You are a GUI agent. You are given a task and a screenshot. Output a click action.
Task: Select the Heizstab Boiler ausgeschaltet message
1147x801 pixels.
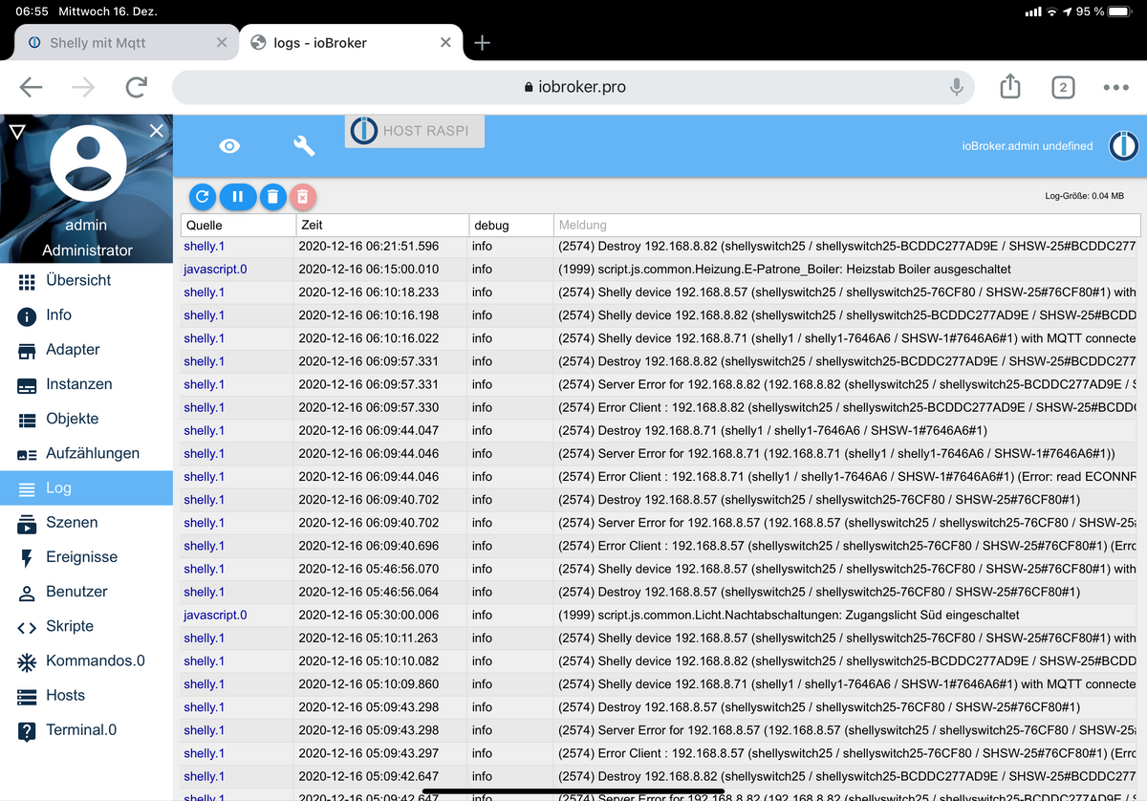click(x=785, y=270)
